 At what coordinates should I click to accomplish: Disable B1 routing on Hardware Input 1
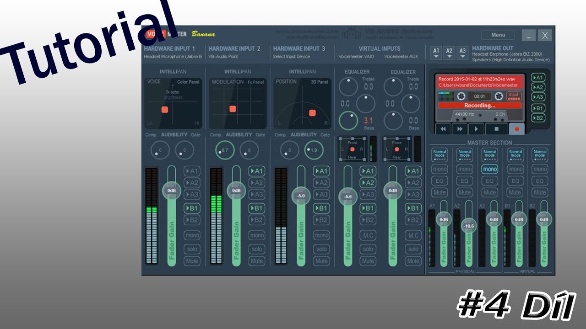click(192, 208)
